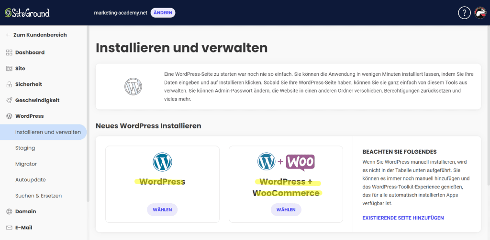
Task: Expand the Geschwindigkeit menu section
Action: 37,100
